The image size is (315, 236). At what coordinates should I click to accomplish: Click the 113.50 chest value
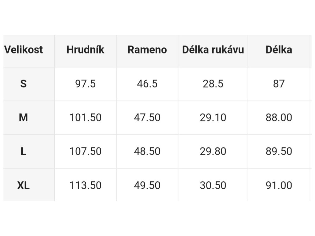point(86,185)
